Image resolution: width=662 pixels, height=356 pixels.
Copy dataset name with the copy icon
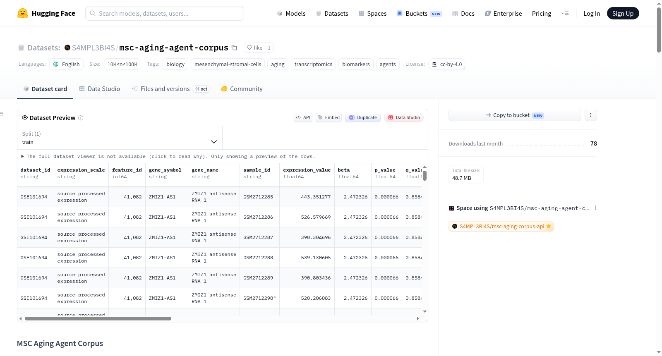234,48
